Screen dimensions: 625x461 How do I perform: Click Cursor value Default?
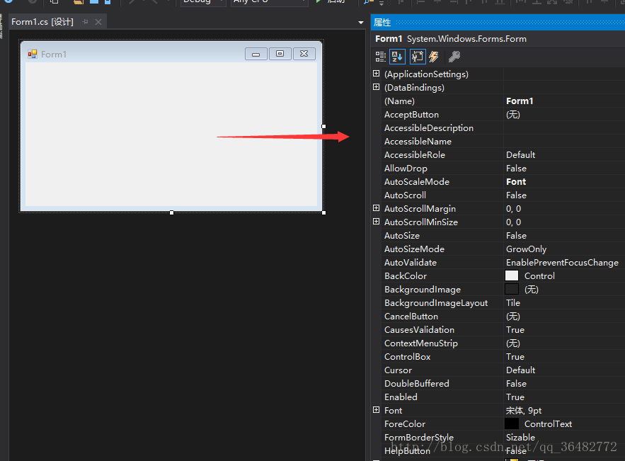(x=520, y=370)
